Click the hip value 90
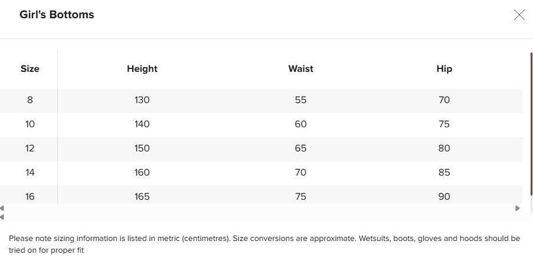533x261 pixels. click(x=444, y=197)
